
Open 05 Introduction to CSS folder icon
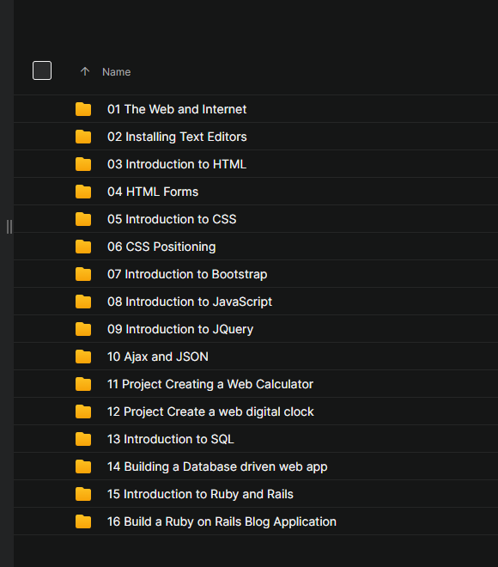(x=83, y=219)
